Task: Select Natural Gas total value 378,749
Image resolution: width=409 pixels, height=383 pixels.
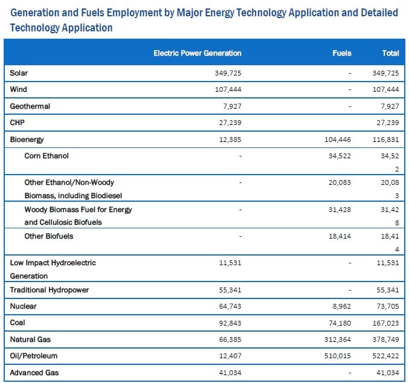Action: pyautogui.click(x=385, y=340)
